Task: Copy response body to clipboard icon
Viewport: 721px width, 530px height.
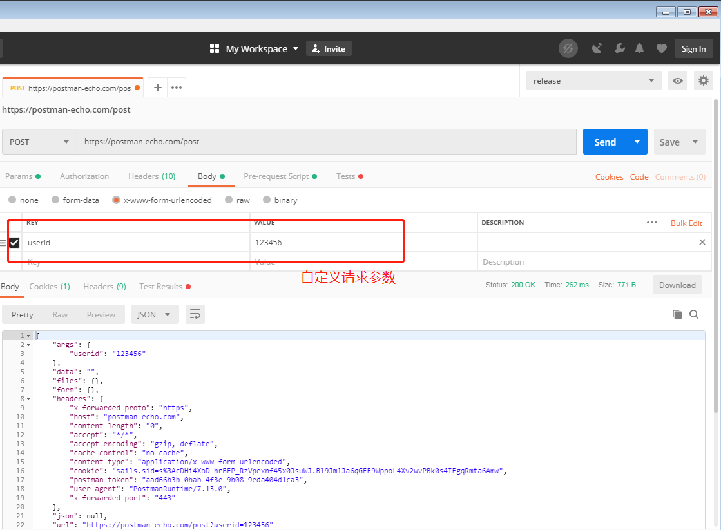Action: [677, 314]
